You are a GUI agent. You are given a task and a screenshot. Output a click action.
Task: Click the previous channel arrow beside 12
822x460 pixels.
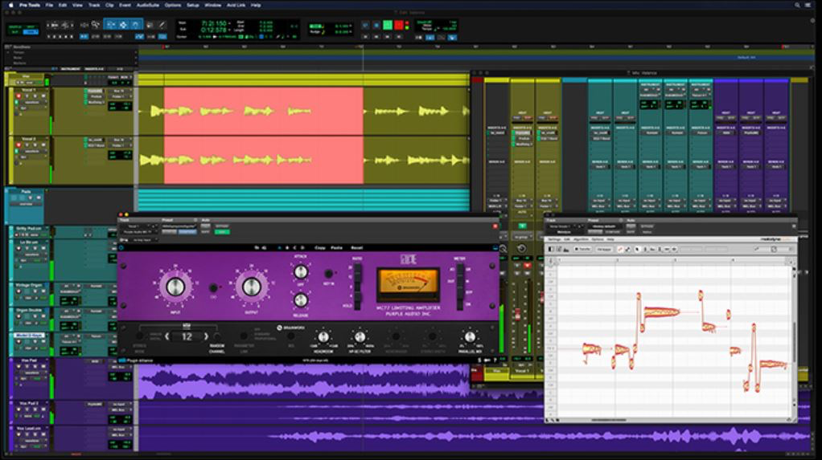coord(167,336)
